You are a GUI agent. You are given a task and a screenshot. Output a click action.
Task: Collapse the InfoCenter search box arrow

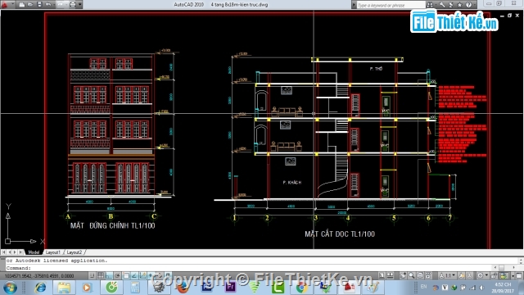pos(354,5)
